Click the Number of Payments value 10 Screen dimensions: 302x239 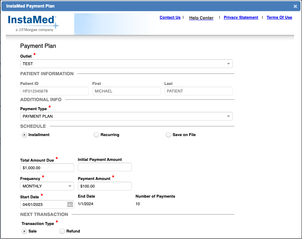coord(138,204)
